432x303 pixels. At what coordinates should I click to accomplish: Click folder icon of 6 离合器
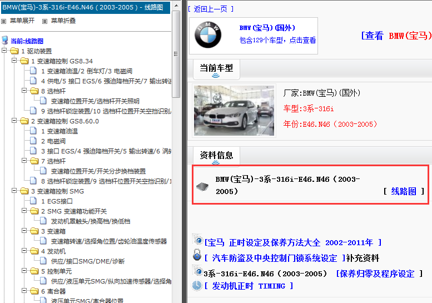point(34,291)
